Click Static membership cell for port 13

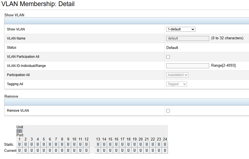98,144
